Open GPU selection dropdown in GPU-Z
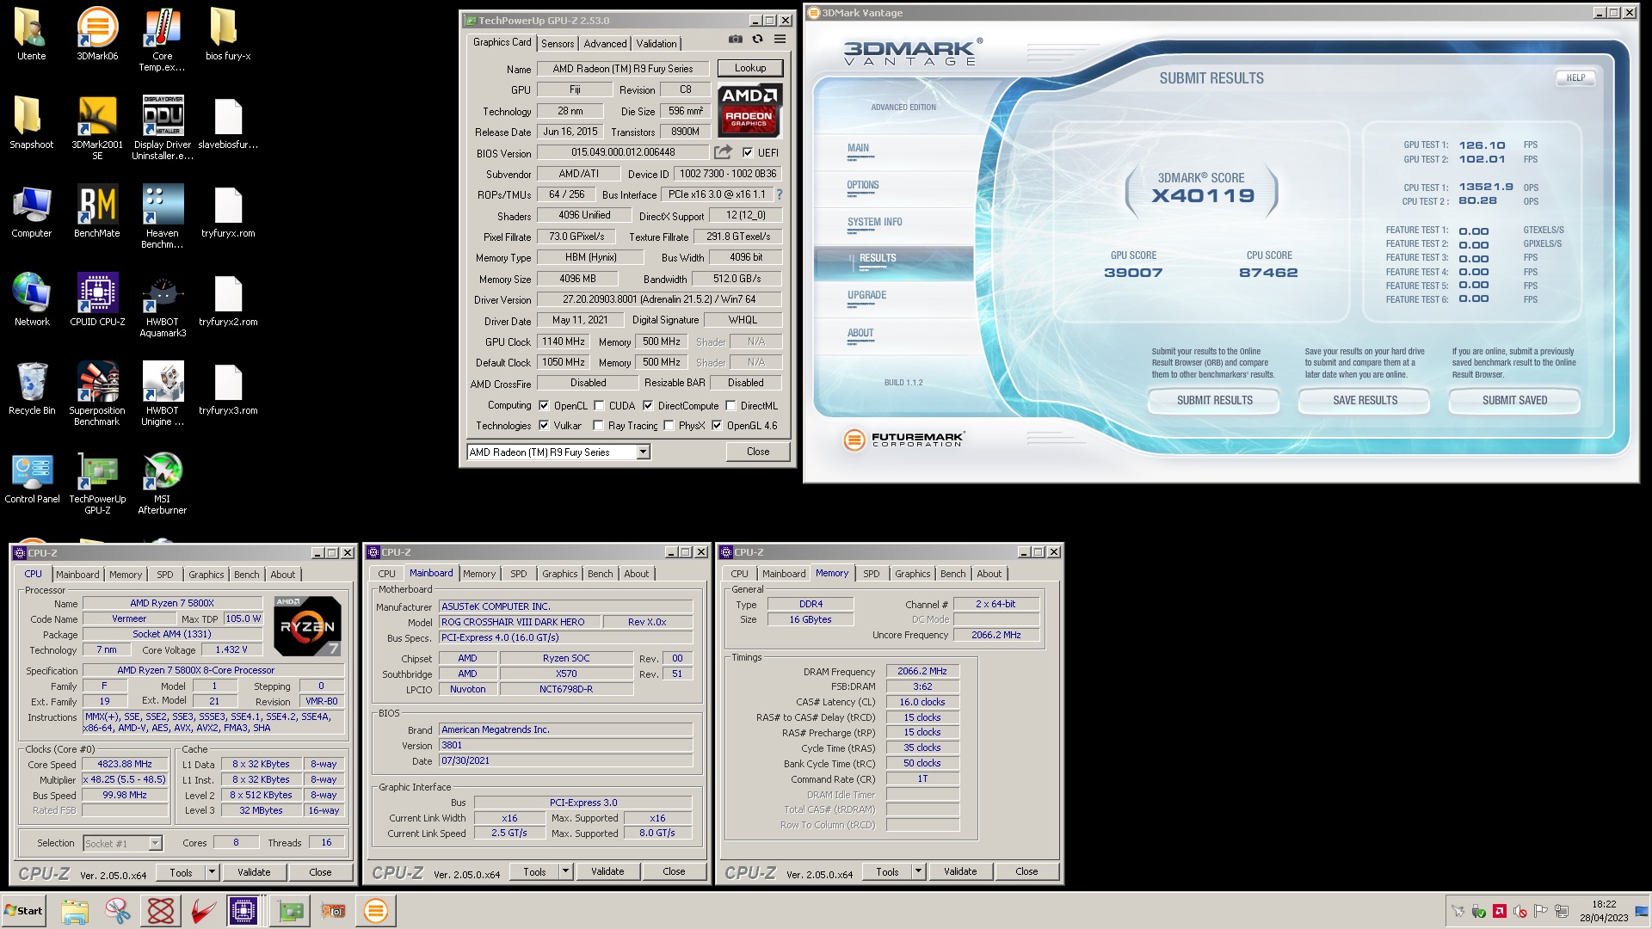Screen dimensions: 1652x929 point(643,452)
